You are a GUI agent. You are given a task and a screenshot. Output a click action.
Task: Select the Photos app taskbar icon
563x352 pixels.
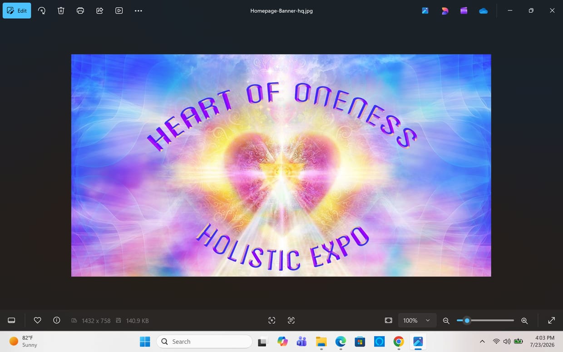(418, 342)
